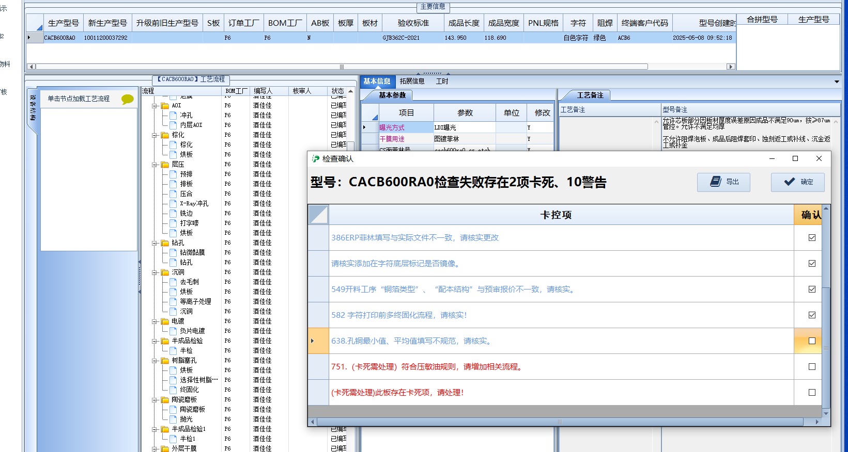This screenshot has height=452, width=848.
Task: Switch to the 工时 tab
Action: [x=442, y=82]
